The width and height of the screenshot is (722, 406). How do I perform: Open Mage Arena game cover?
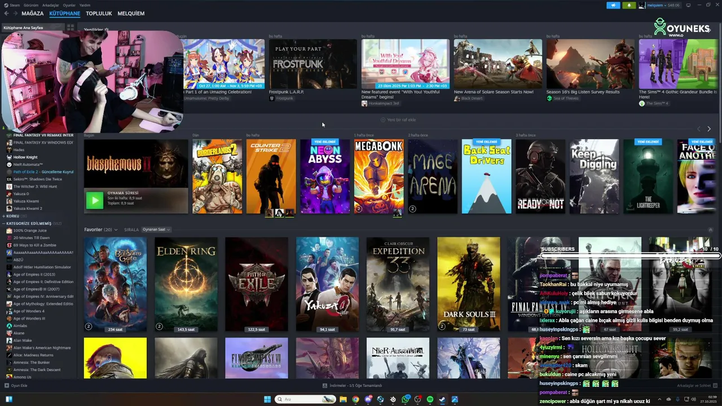coord(433,176)
